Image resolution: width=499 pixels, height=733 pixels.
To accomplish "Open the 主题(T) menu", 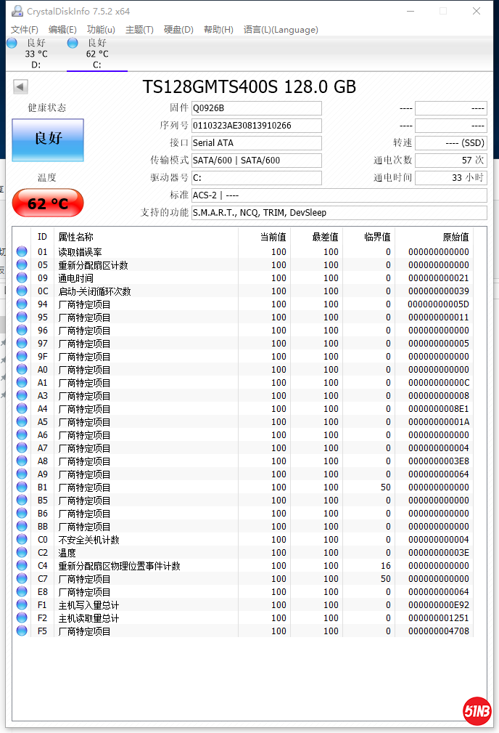I will [x=139, y=30].
